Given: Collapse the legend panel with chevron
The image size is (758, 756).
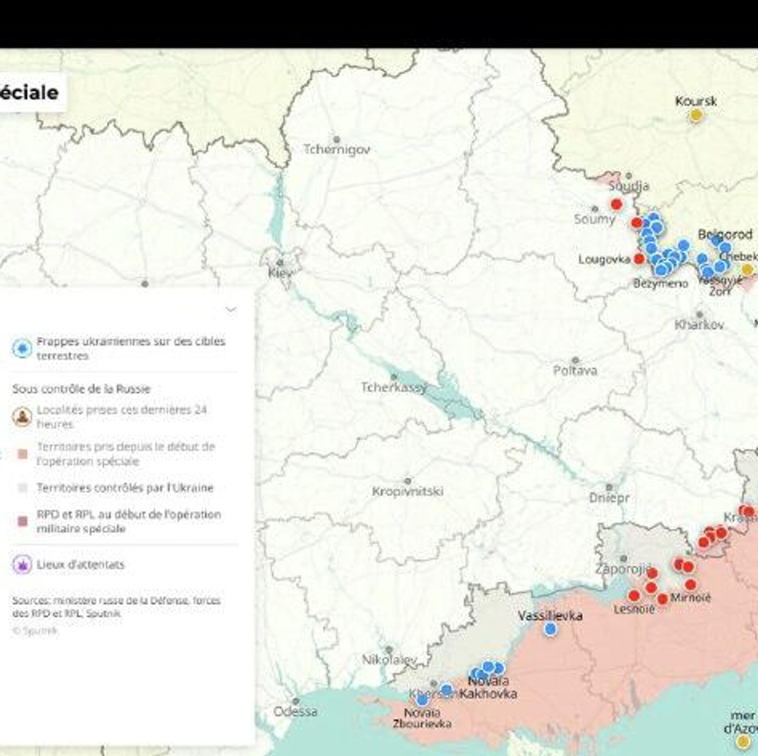Looking at the screenshot, I should pyautogui.click(x=231, y=309).
